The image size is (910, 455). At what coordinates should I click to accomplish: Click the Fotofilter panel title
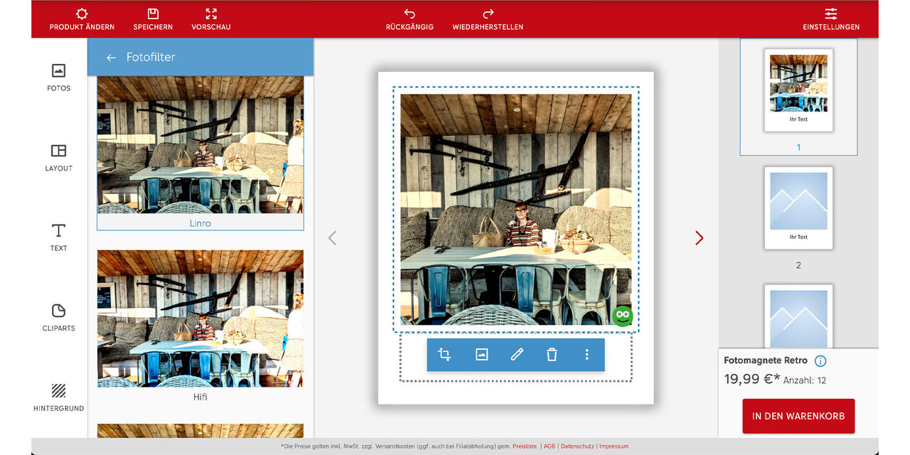151,58
